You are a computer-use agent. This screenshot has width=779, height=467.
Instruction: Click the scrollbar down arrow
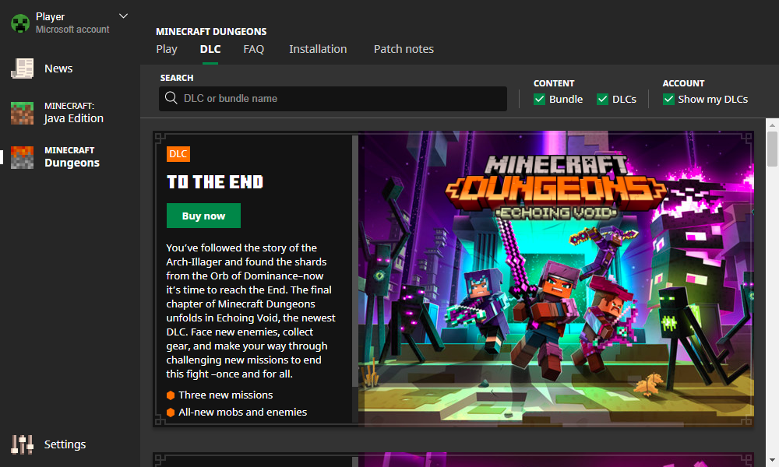(x=772, y=461)
